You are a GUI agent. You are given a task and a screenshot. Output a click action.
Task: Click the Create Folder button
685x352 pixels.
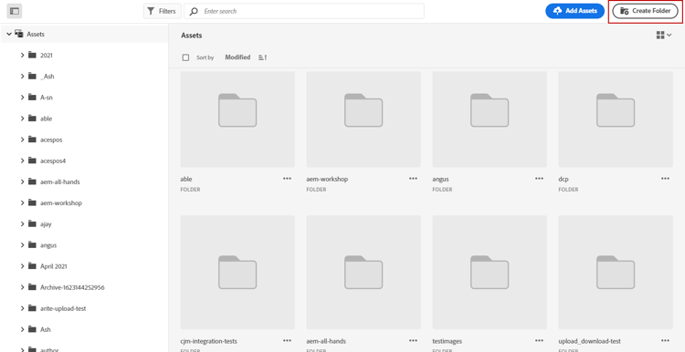tap(646, 11)
